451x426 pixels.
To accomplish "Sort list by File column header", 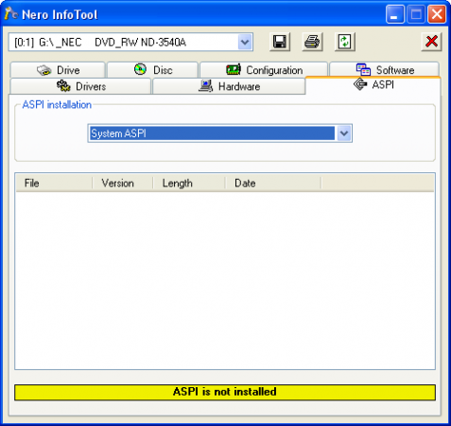I will [54, 183].
